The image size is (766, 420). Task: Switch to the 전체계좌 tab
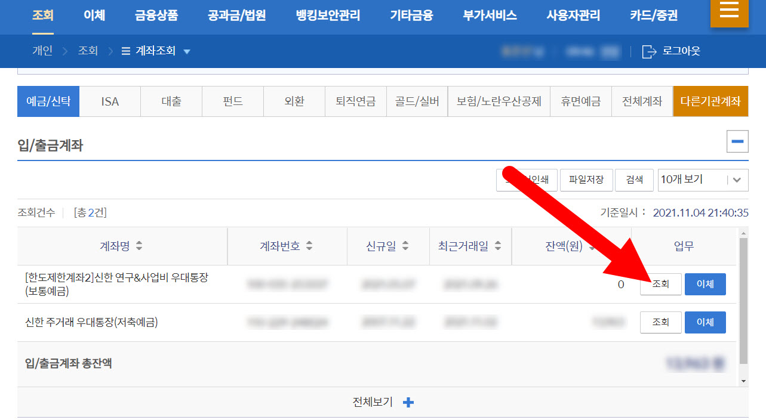pos(642,101)
